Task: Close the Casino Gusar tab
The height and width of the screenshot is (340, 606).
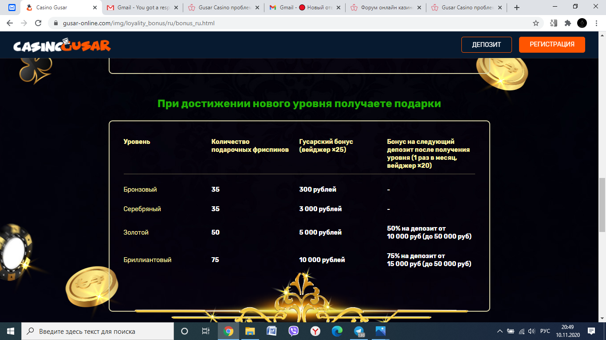Action: pyautogui.click(x=95, y=8)
